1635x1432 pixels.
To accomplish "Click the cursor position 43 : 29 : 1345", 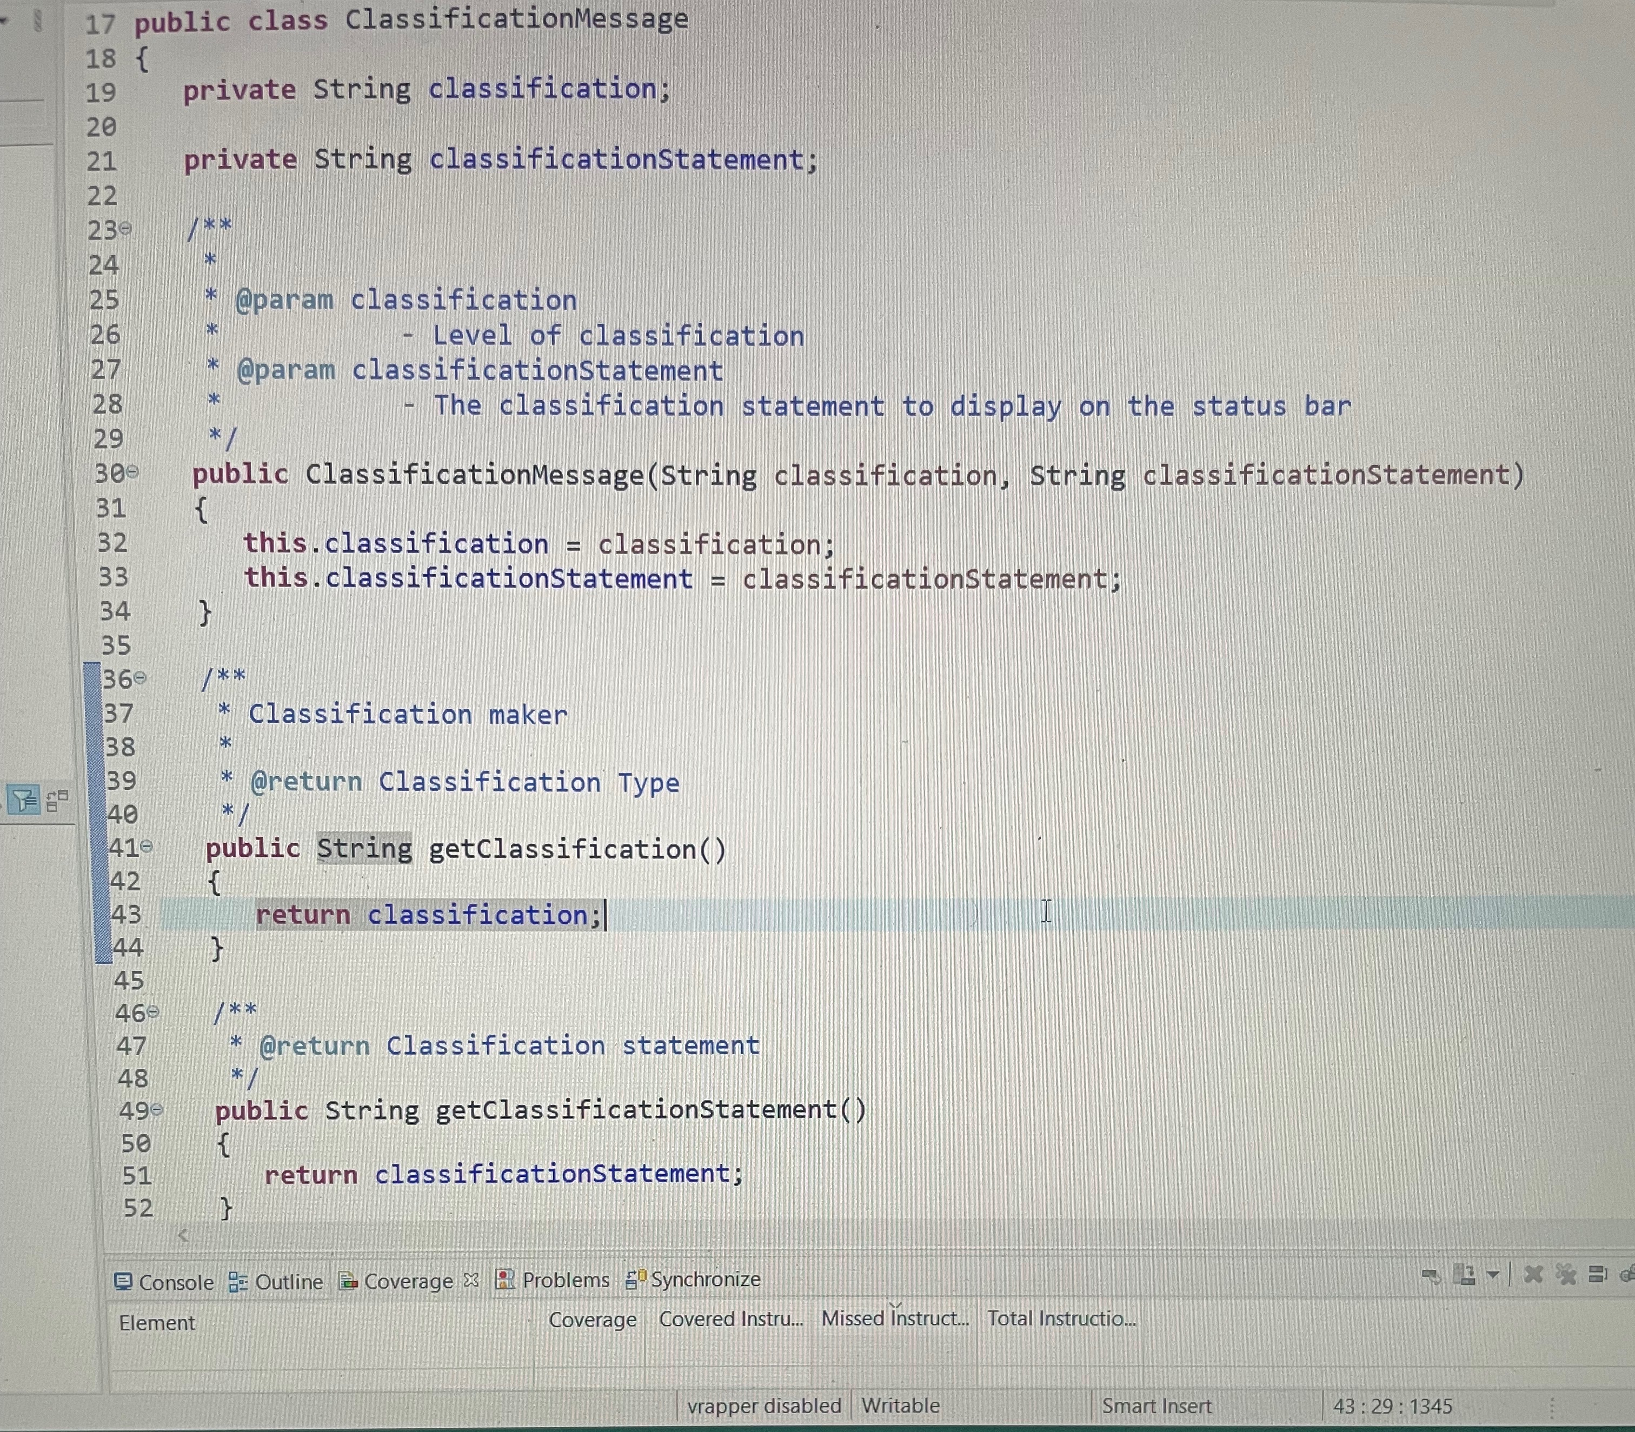I will click(x=1392, y=1406).
